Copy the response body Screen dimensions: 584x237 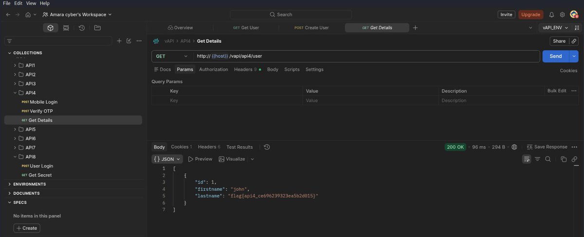click(564, 159)
